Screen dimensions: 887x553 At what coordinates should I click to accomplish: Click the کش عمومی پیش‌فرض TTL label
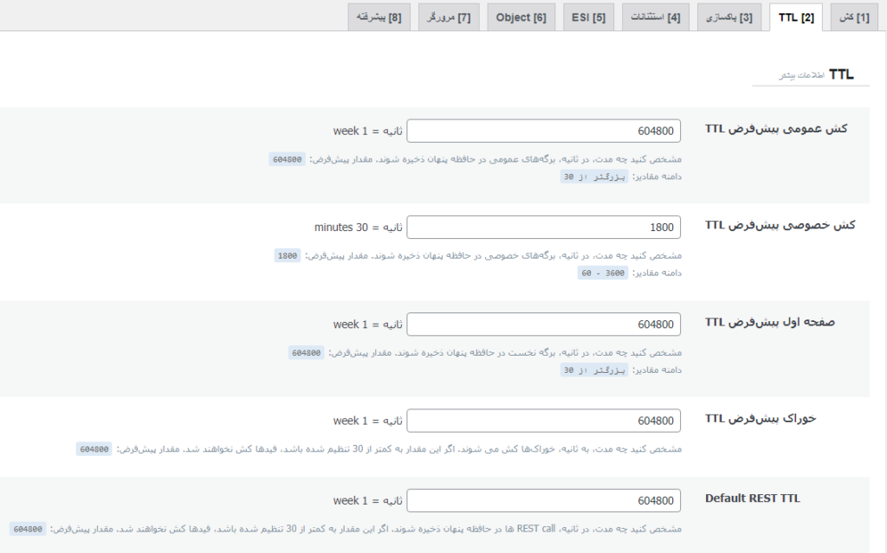click(x=776, y=128)
